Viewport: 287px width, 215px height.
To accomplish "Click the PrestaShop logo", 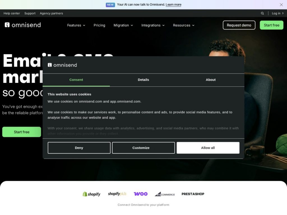I will 193,194.
